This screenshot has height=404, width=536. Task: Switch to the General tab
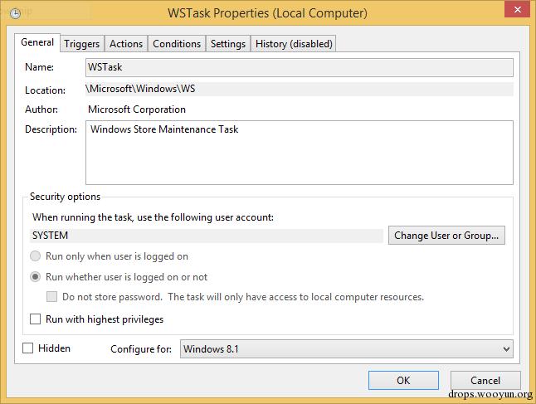(37, 43)
